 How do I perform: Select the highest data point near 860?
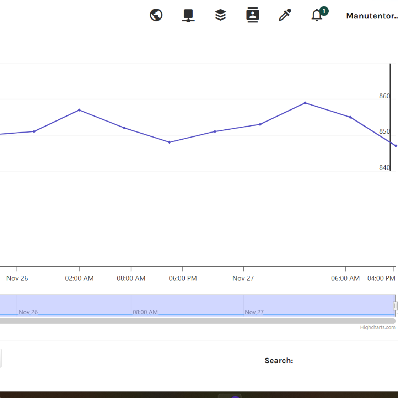[x=305, y=103]
